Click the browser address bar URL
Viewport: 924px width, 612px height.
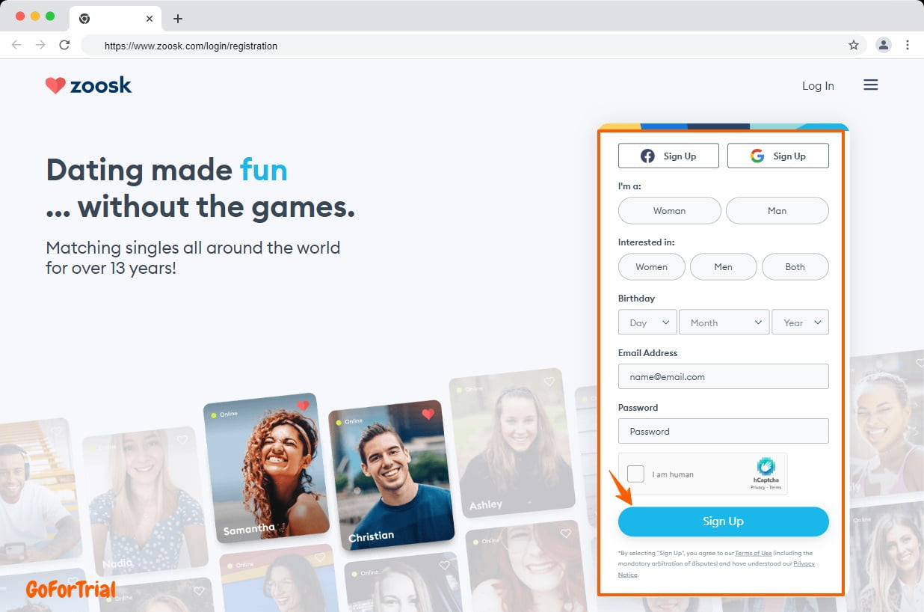[x=191, y=46]
